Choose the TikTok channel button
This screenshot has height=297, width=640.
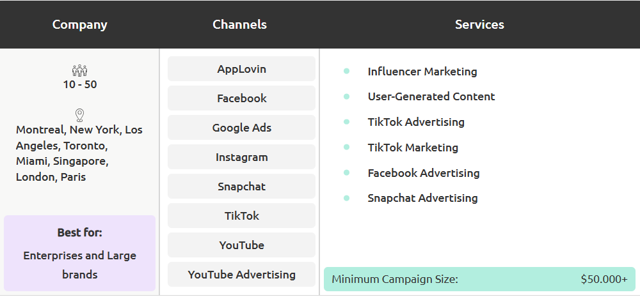point(241,216)
